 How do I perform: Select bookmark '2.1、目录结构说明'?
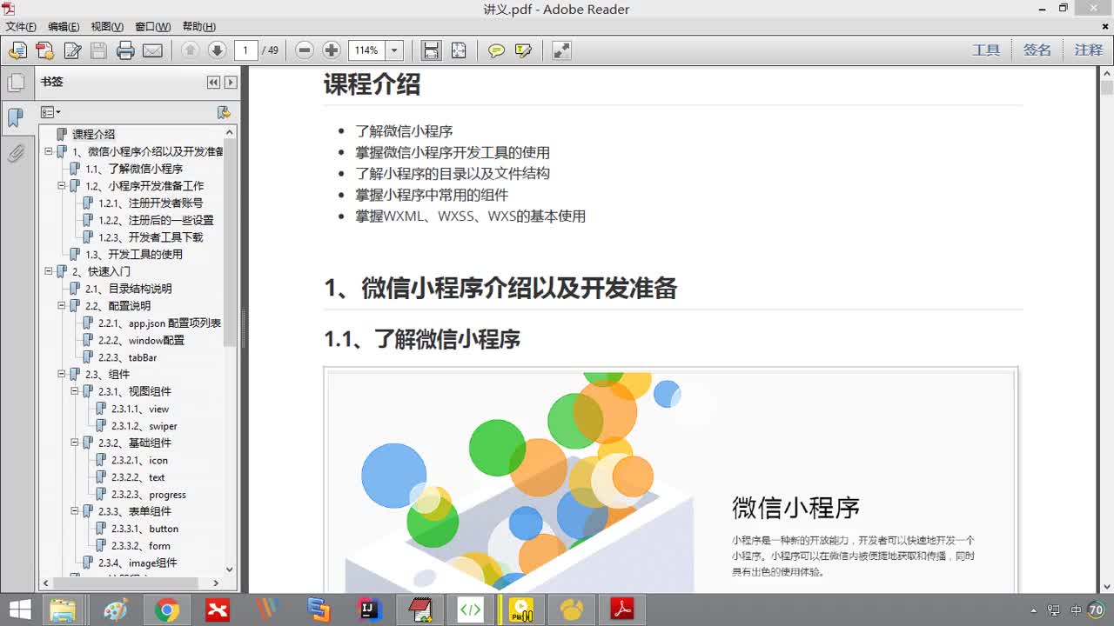[128, 289]
